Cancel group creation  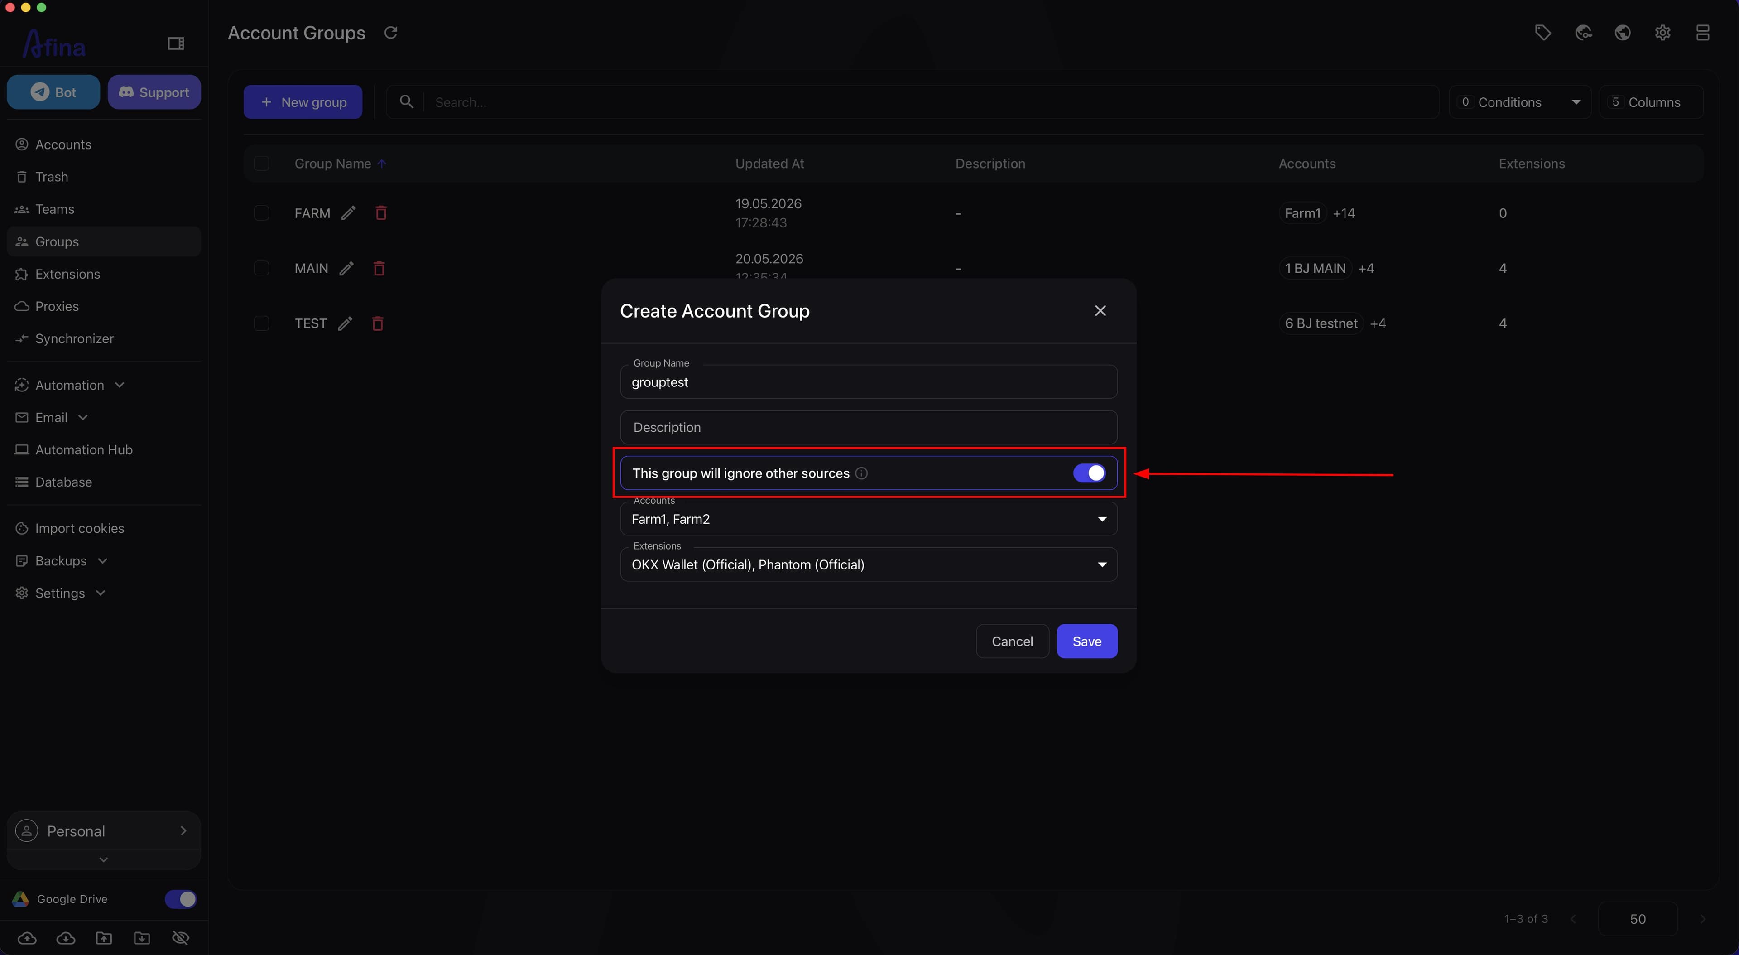click(x=1012, y=641)
